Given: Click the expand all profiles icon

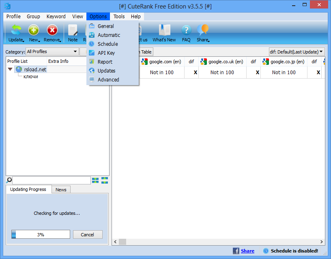Looking at the screenshot, I should coord(105,180).
